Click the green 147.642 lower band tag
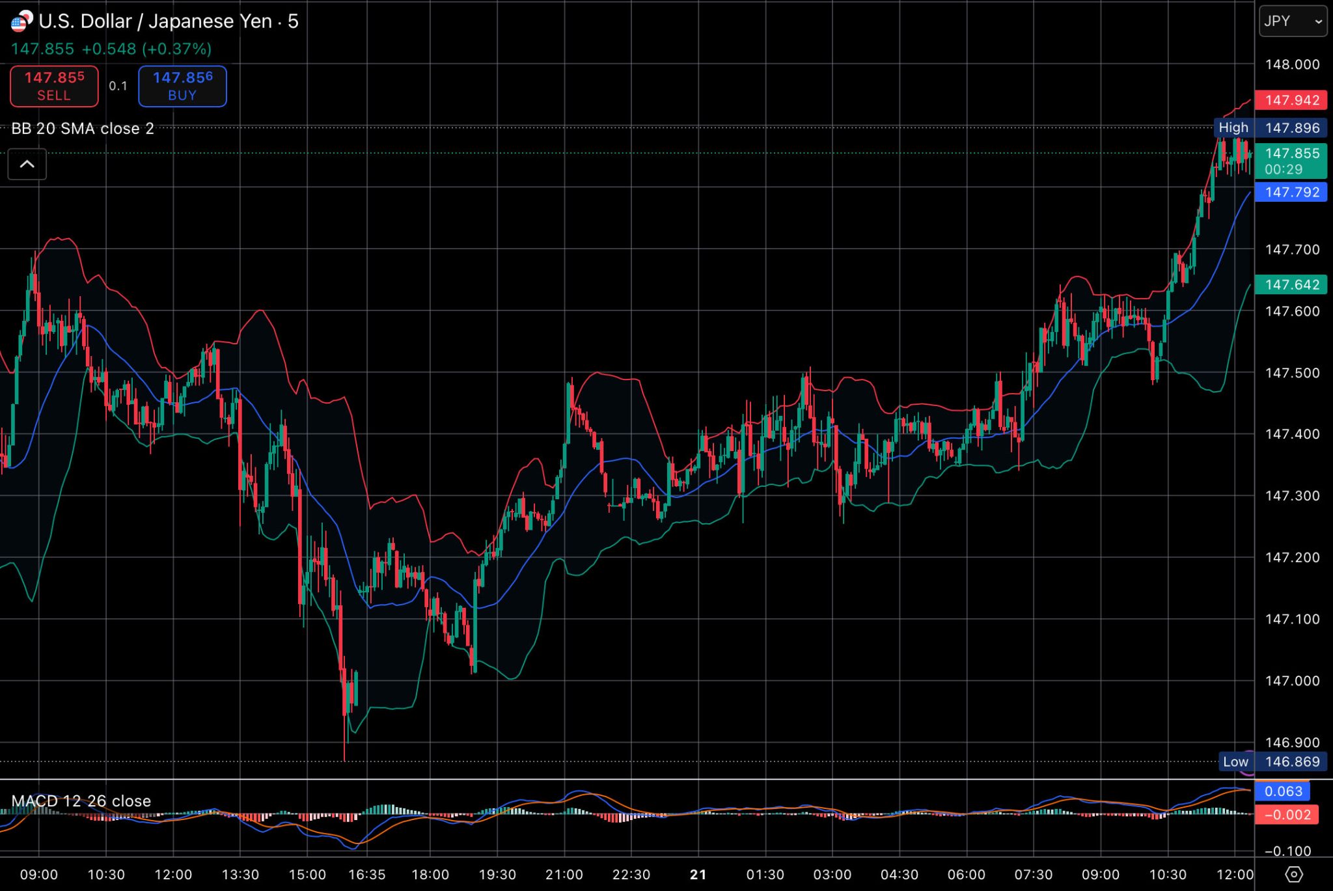 tap(1291, 284)
